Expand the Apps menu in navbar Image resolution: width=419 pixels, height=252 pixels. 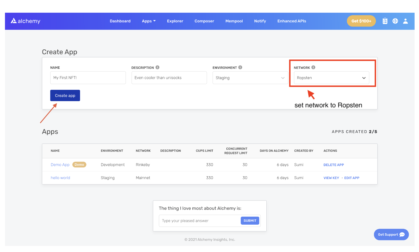(x=148, y=21)
